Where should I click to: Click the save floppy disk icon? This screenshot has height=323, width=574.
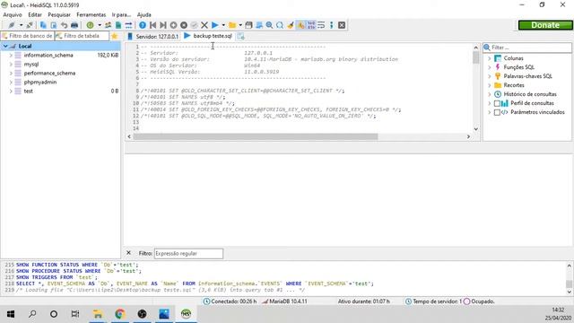249,25
